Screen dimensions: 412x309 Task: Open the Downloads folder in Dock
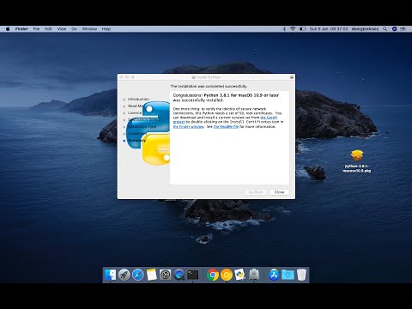[x=288, y=275]
